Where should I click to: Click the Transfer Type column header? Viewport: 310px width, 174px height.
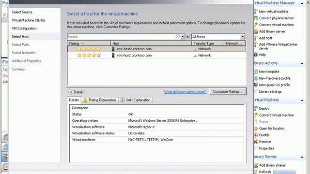pos(208,43)
